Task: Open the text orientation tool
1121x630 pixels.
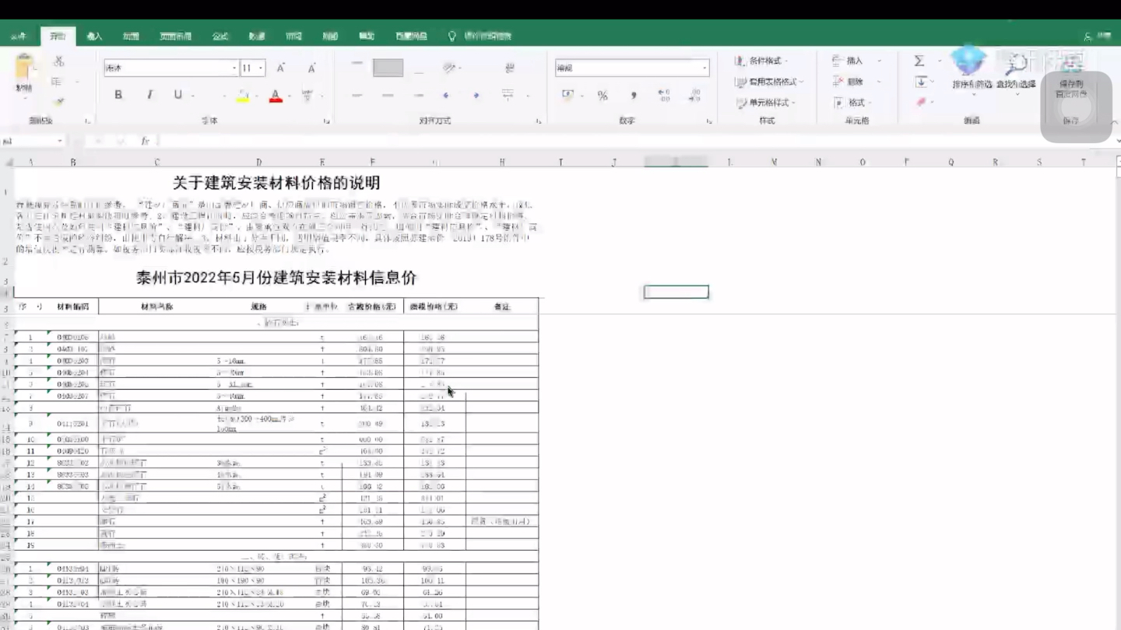Action: 449,68
